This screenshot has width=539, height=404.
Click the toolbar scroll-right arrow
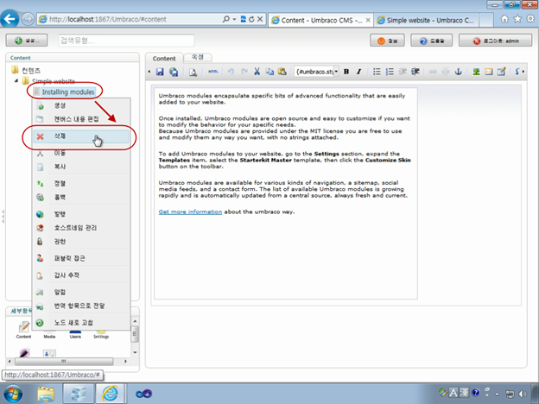point(523,72)
